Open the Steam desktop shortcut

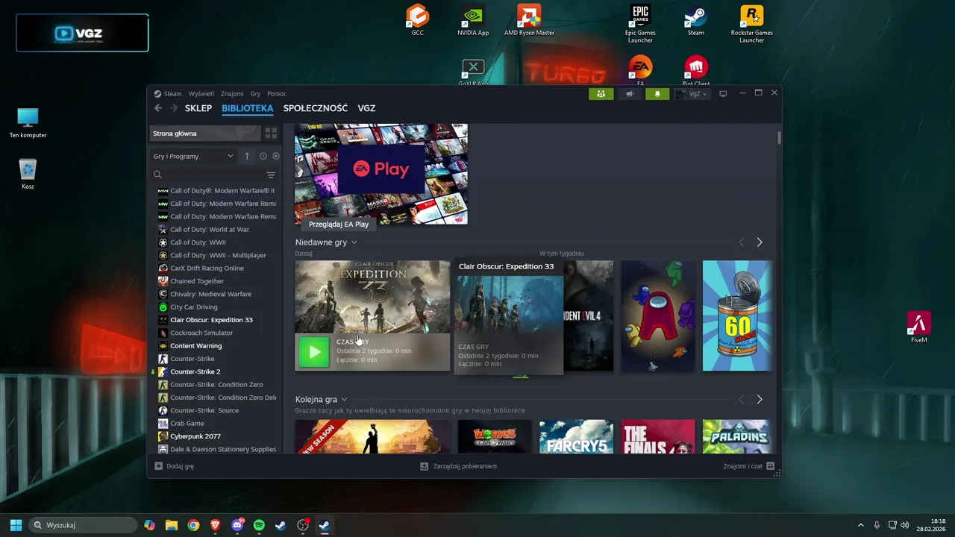click(695, 20)
